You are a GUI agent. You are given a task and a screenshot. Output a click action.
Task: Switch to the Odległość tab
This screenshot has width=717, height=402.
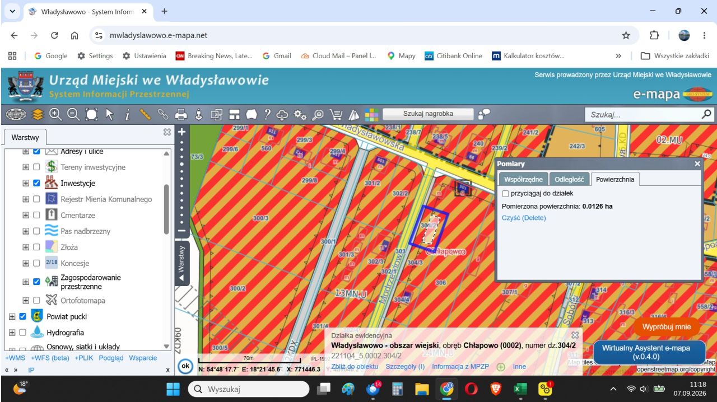pyautogui.click(x=569, y=179)
